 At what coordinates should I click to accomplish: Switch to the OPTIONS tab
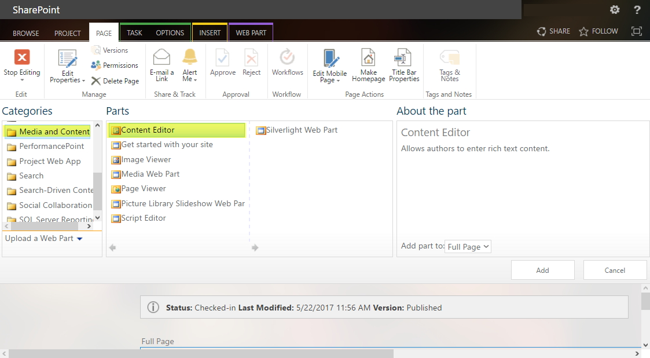170,33
